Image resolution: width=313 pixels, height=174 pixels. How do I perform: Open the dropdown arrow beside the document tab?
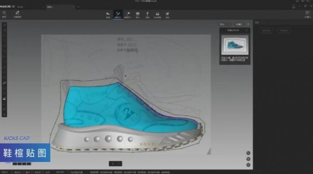(43, 7)
